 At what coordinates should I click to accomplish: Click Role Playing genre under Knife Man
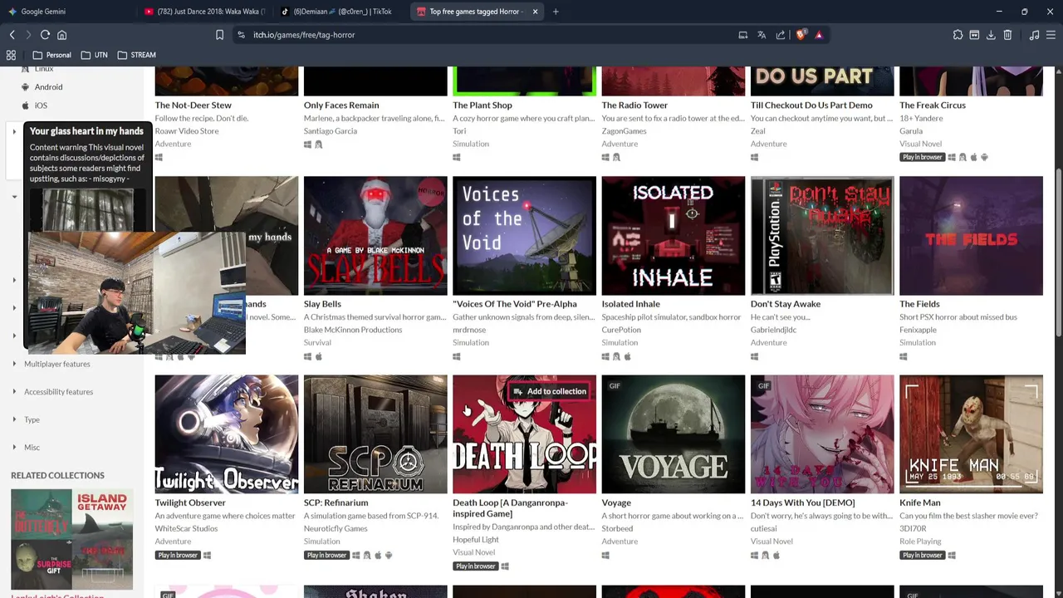920,542
